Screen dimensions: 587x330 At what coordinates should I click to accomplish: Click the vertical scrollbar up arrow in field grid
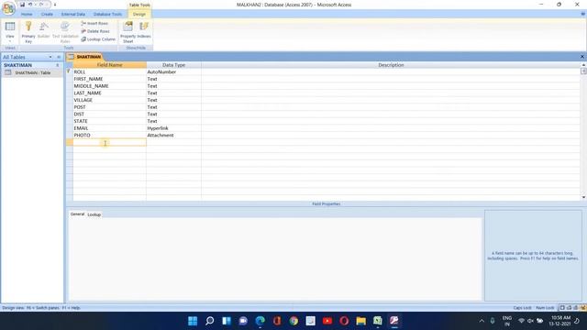click(583, 65)
